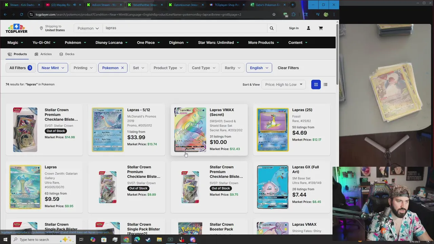Open File Explorer from taskbar
Viewport: 434px width, 244px height.
(x=159, y=240)
